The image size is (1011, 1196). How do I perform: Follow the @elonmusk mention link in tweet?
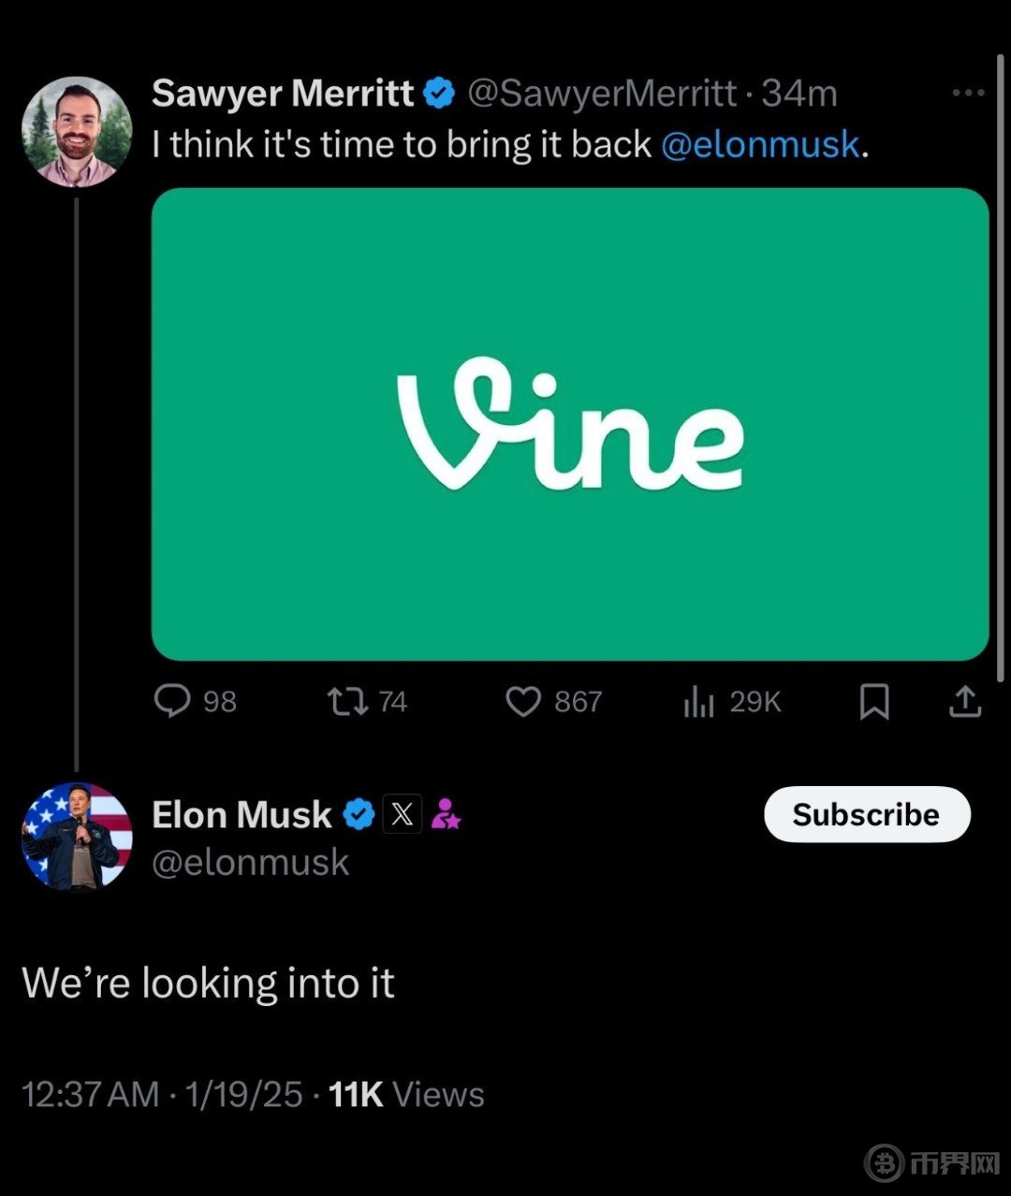[760, 144]
